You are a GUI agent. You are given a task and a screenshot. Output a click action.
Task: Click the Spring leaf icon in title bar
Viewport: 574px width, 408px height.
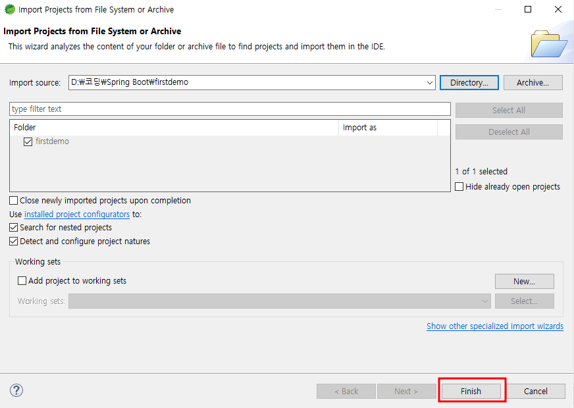click(x=9, y=9)
